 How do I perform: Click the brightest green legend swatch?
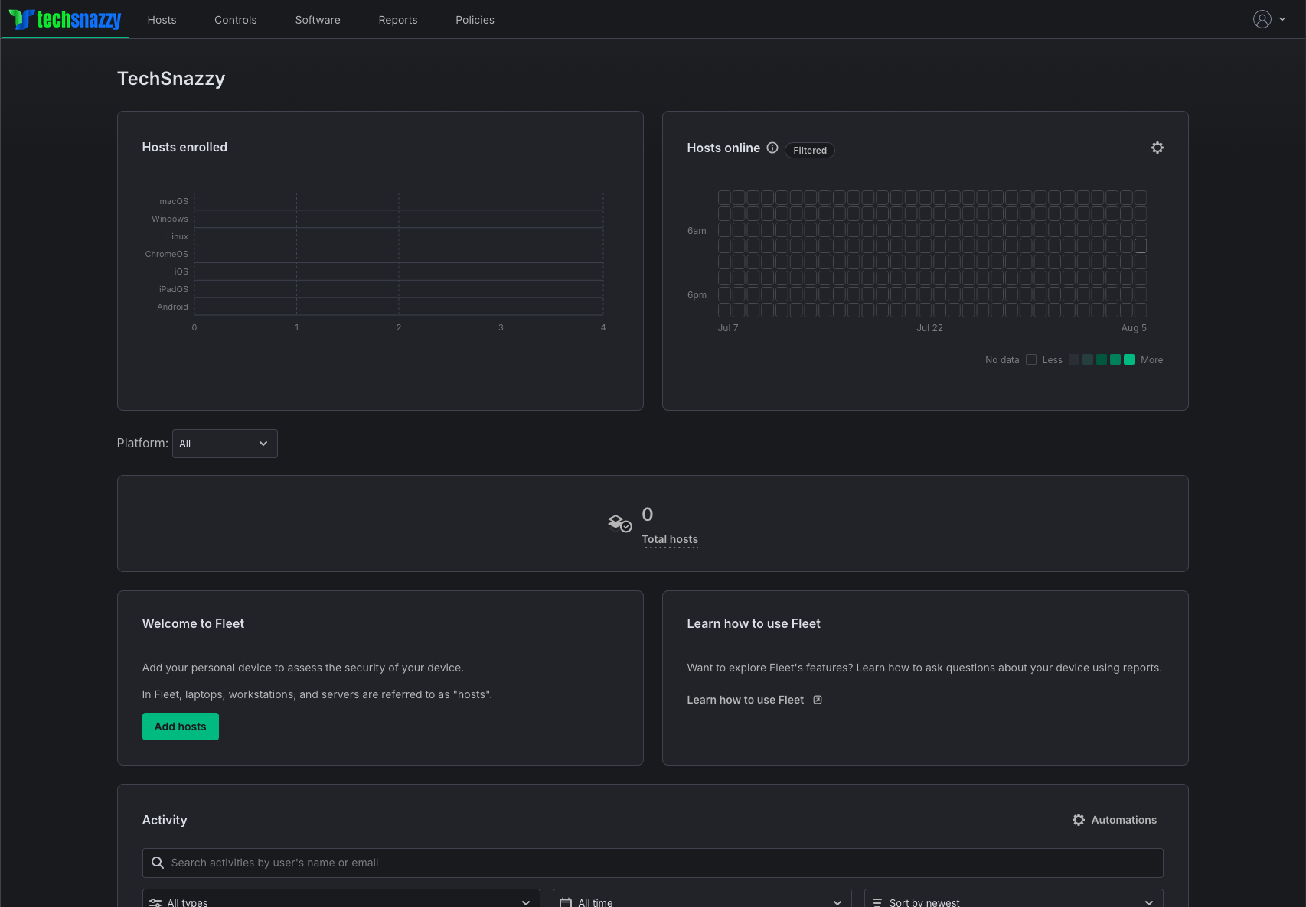click(1129, 359)
